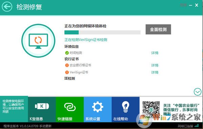Click the warning icon beside 农业银行根证书
The height and width of the screenshot is (129, 203).
pyautogui.click(x=67, y=65)
